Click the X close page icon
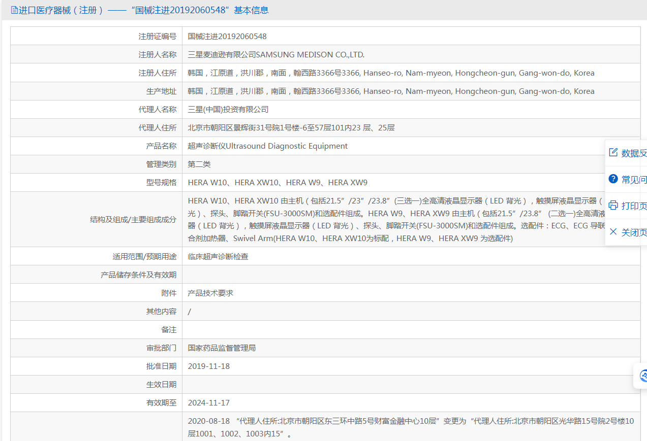647x441 pixels. point(613,232)
